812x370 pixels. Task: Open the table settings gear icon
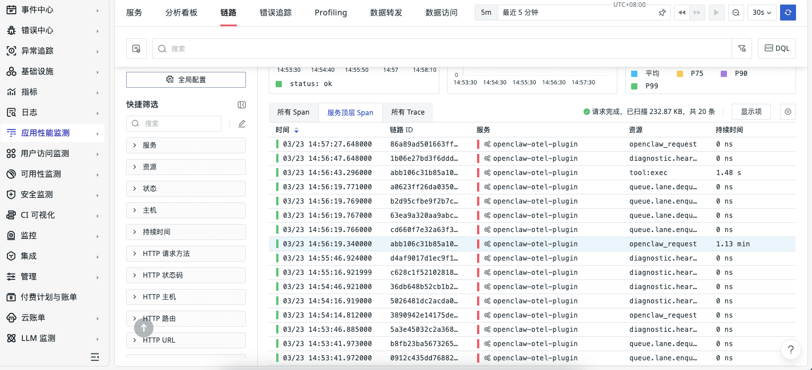[x=788, y=112]
